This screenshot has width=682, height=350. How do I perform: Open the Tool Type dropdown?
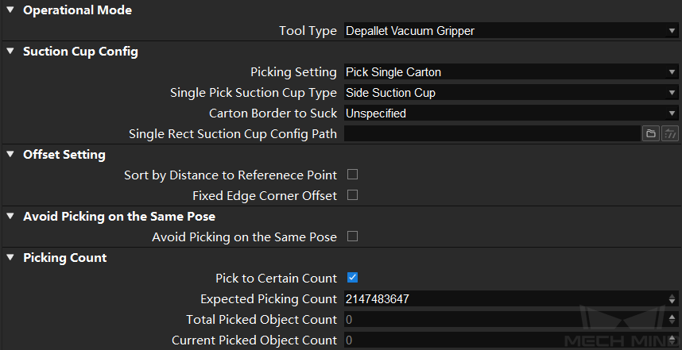coord(511,31)
